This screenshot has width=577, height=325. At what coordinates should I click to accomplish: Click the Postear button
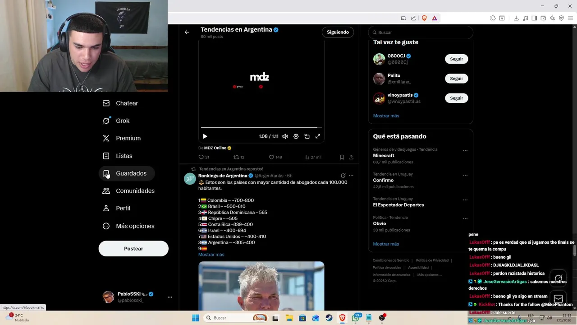[x=133, y=249]
